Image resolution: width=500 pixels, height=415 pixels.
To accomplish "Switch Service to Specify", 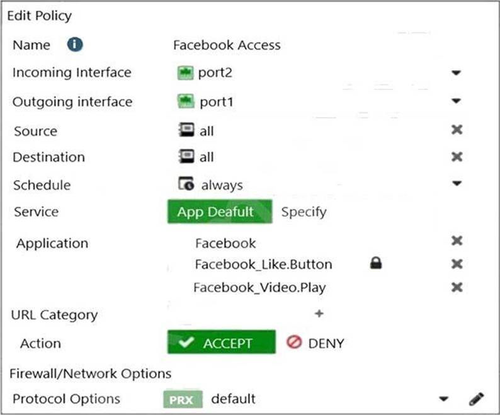I will point(304,212).
